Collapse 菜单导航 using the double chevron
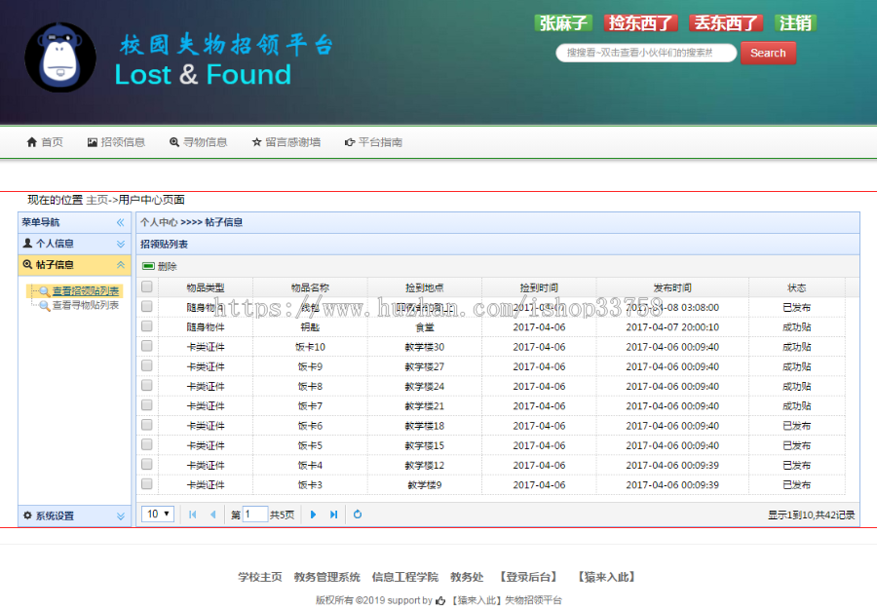877x610 pixels. pos(123,223)
